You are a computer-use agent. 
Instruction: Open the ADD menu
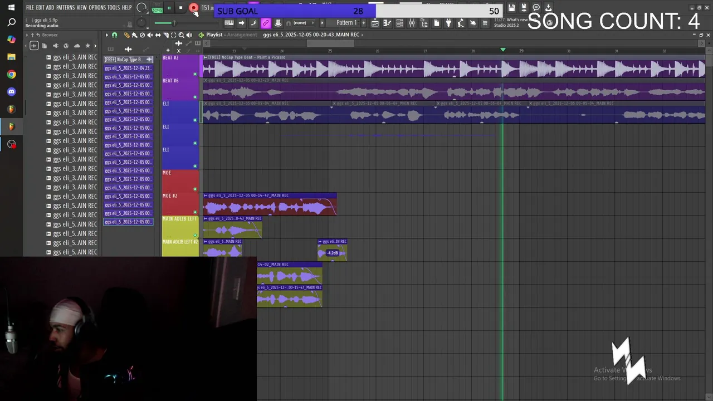(50, 8)
